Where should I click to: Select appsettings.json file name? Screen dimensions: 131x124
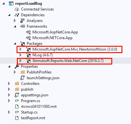tap(35, 95)
